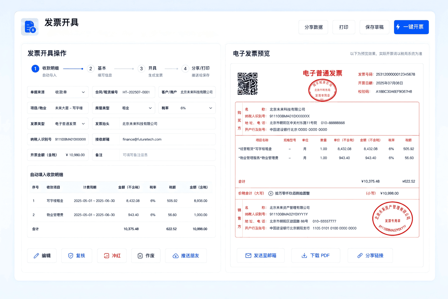Click the envelope icon on 发送至邮箱

tap(248, 255)
